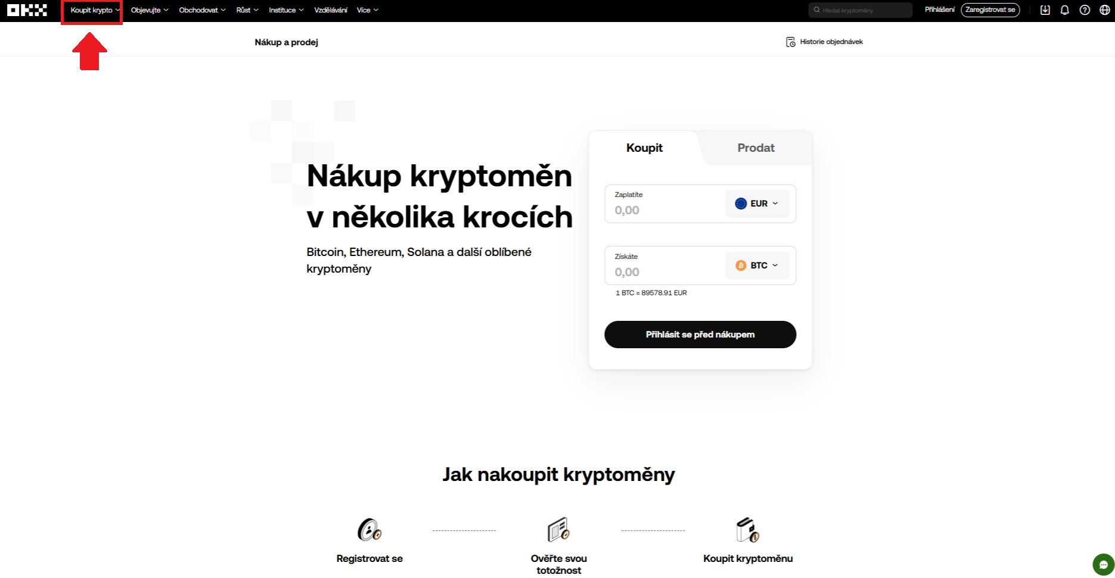Click the 1 BTC ≈ 89578.91 EUR rate
The width and height of the screenshot is (1115, 578).
tap(651, 293)
